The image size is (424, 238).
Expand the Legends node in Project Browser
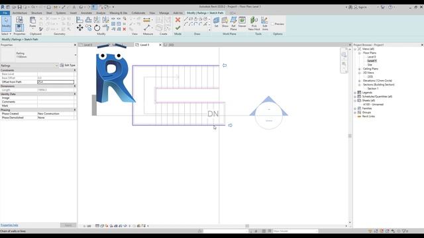[355, 93]
